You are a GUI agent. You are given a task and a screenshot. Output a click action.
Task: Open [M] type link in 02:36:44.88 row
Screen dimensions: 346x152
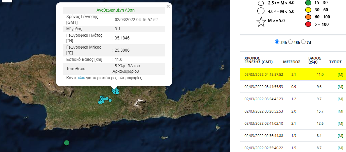tap(340, 136)
